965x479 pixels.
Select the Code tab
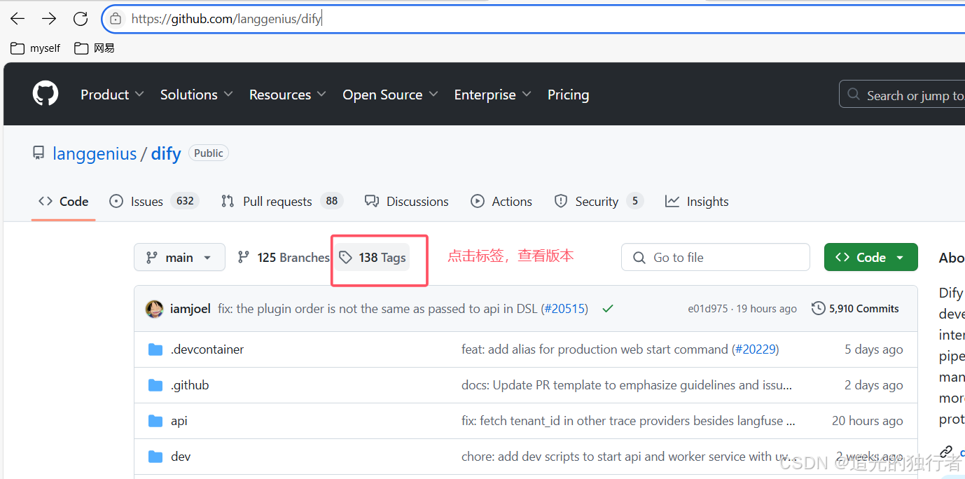pyautogui.click(x=63, y=202)
